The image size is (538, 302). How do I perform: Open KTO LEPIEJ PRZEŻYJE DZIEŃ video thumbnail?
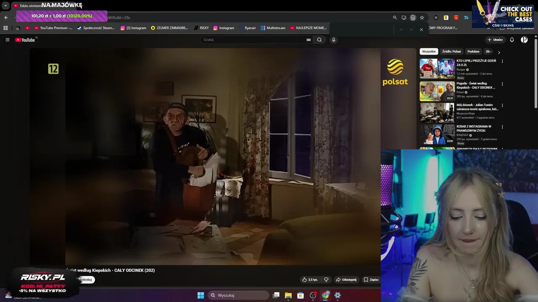pyautogui.click(x=437, y=68)
